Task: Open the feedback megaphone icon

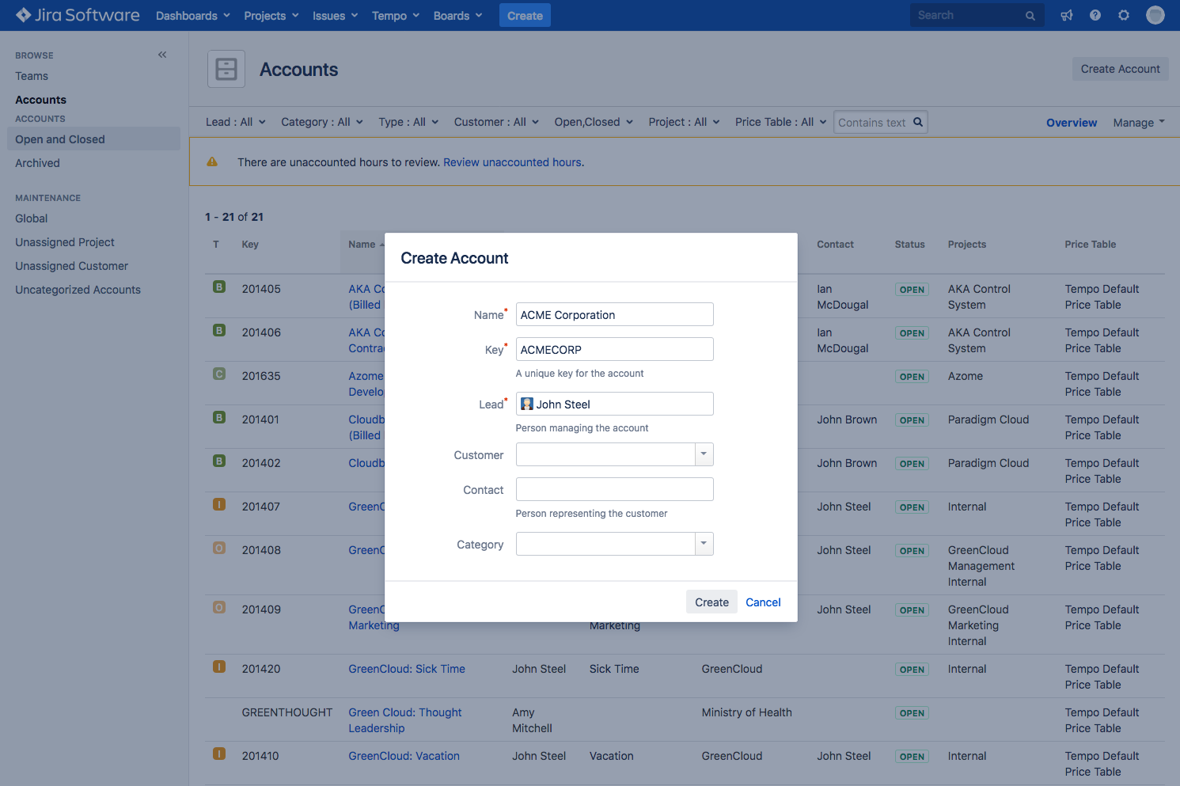Action: 1067,15
